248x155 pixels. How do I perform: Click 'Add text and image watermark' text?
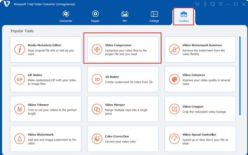tap(52, 141)
